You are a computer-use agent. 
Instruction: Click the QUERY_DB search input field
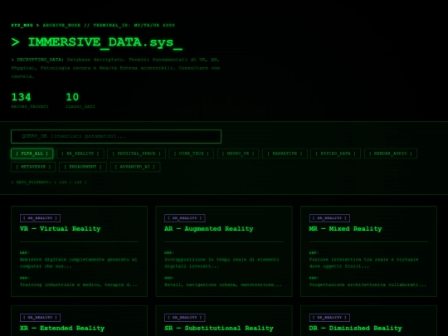[x=116, y=136]
